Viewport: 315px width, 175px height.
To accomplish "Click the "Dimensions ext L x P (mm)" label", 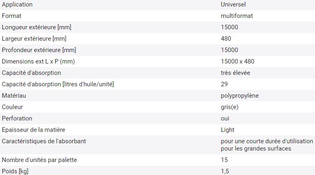I will [38, 61].
